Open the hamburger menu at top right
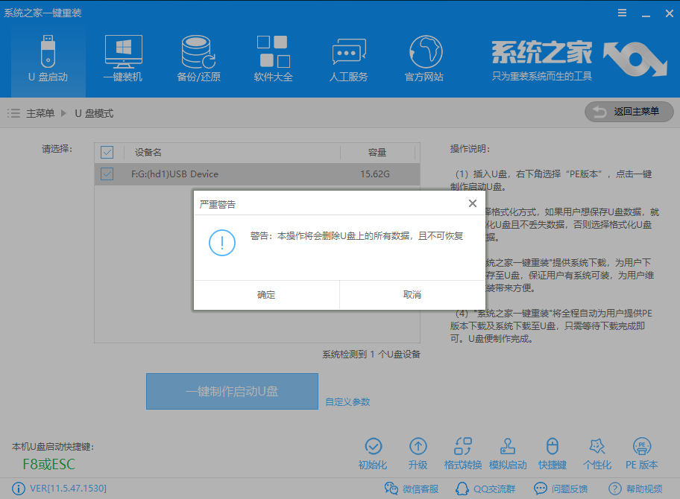This screenshot has height=499, width=680. point(622,13)
